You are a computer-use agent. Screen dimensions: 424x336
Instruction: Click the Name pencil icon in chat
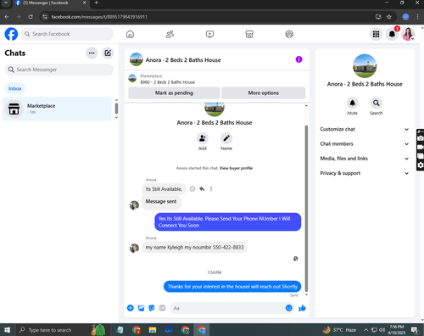click(x=226, y=138)
